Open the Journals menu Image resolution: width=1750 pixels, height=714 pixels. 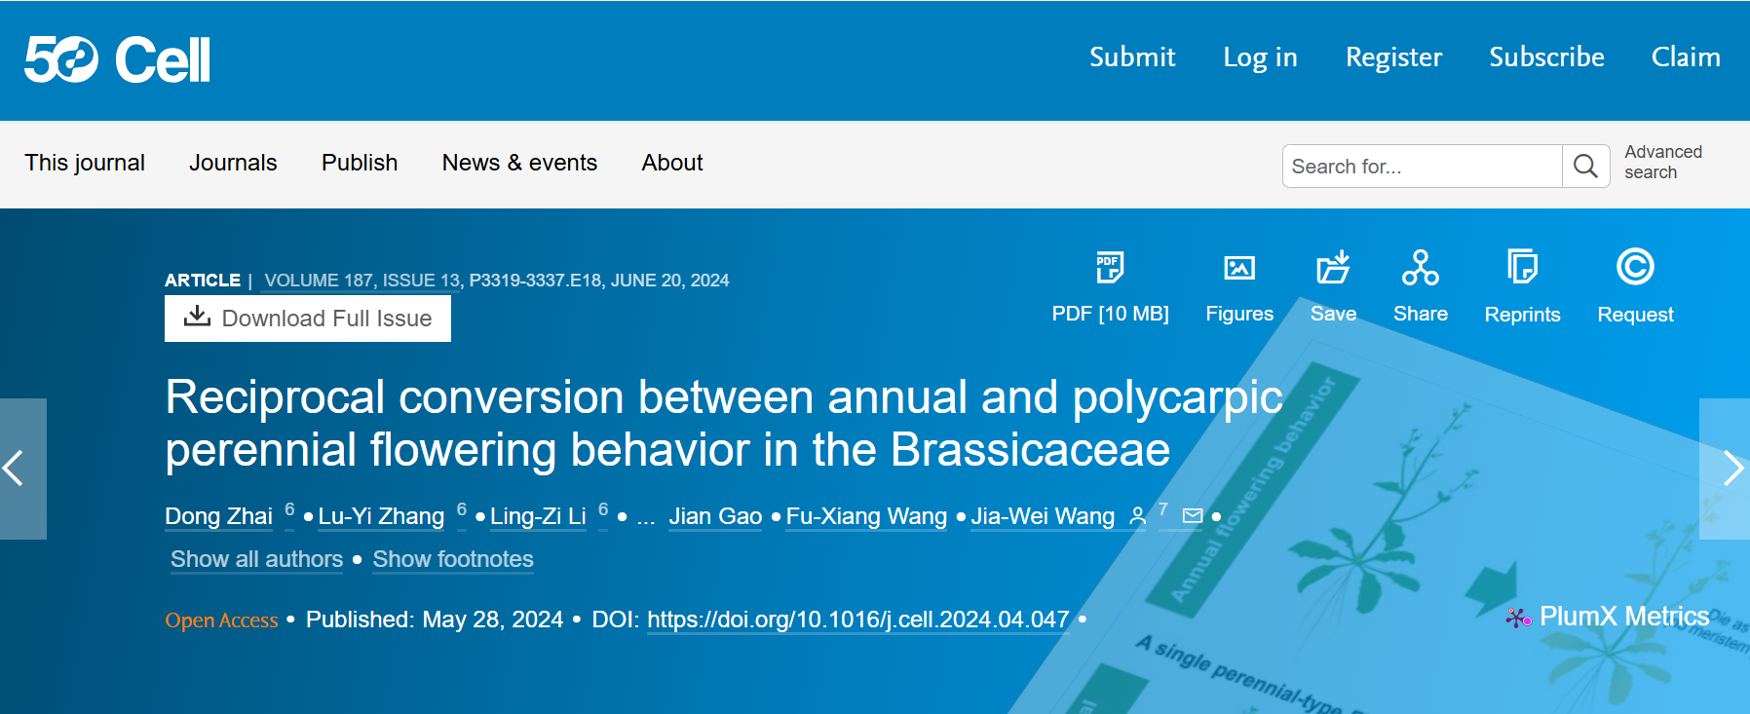[x=233, y=163]
